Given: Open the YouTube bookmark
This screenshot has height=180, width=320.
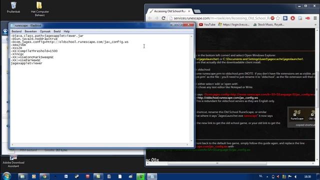Looking at the screenshot, I should (207, 24).
